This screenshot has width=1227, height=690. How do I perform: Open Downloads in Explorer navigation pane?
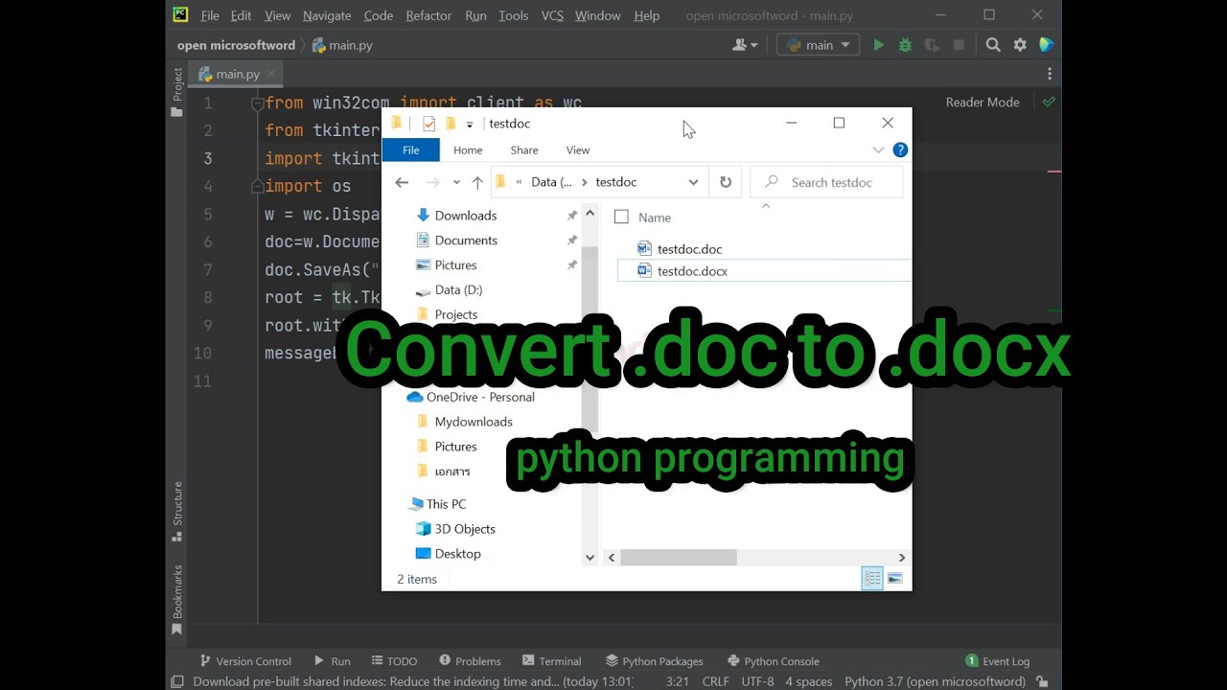pyautogui.click(x=466, y=216)
